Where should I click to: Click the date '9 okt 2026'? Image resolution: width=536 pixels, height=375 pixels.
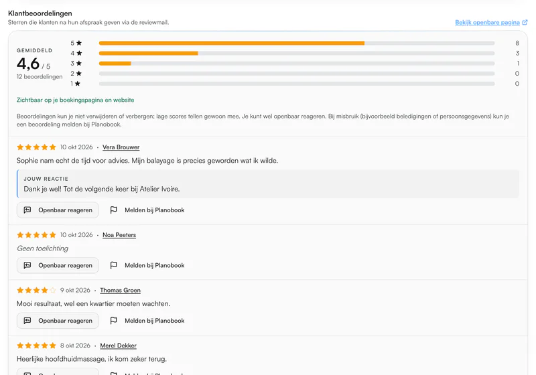click(x=75, y=291)
